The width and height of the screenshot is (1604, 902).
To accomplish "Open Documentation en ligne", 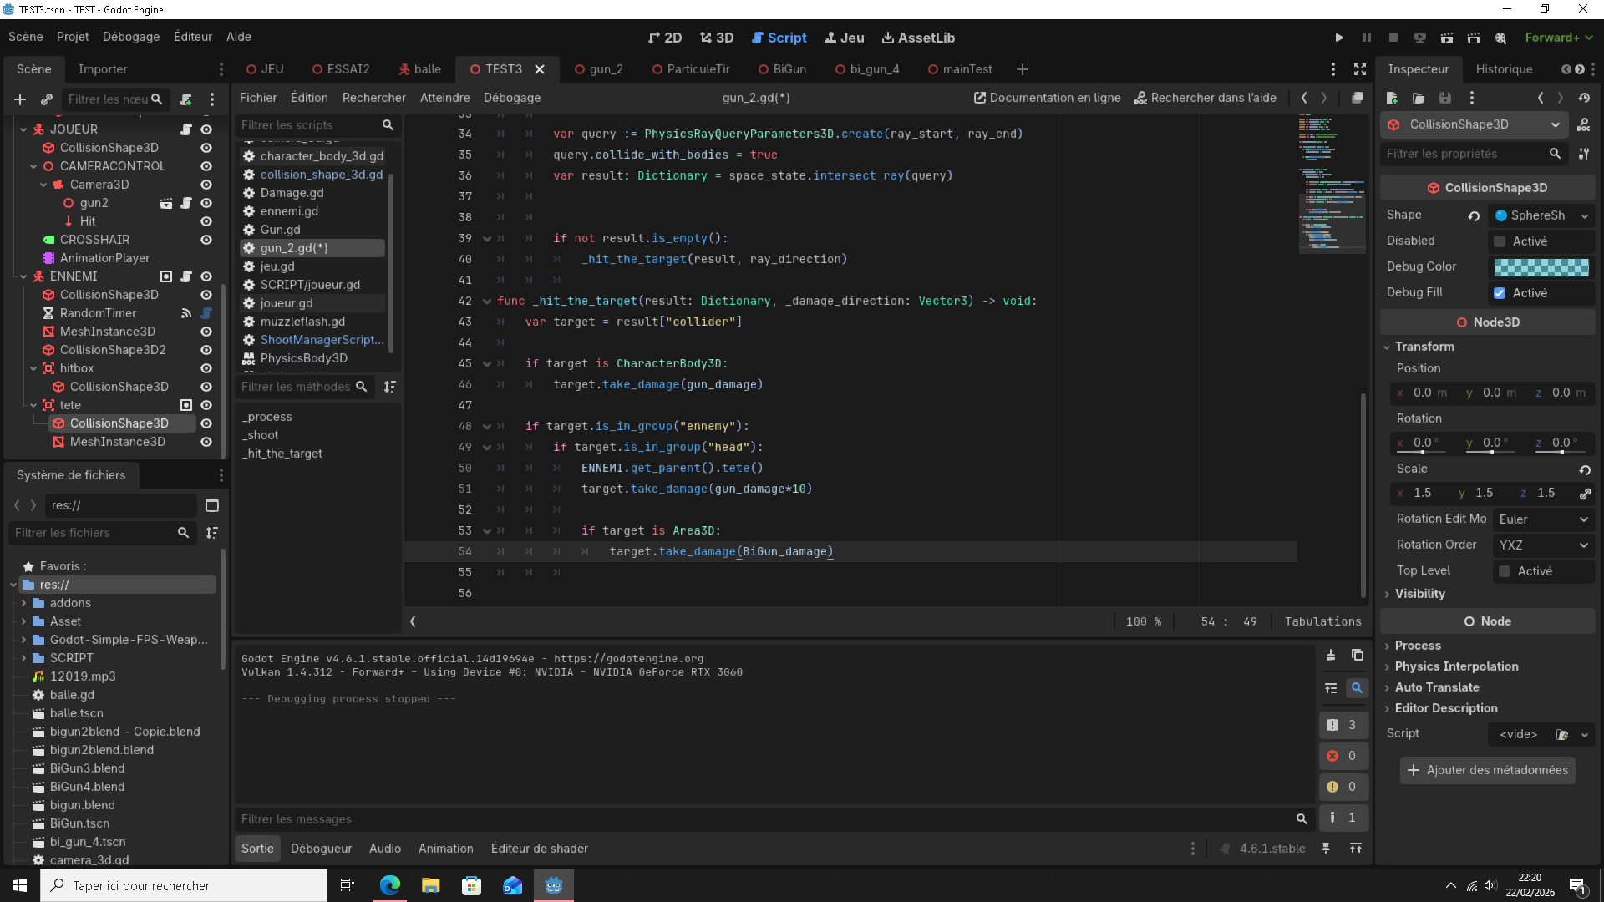I will coord(1048,98).
